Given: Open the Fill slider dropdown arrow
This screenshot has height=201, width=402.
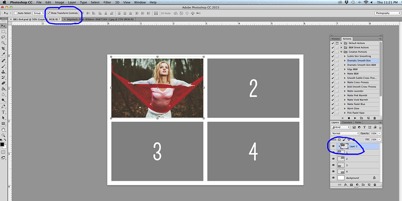Looking at the screenshot, I should tap(379, 140).
